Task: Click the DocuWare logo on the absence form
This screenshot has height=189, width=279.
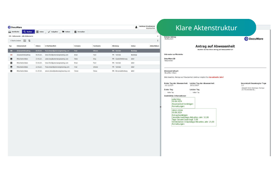Action: coord(253,39)
